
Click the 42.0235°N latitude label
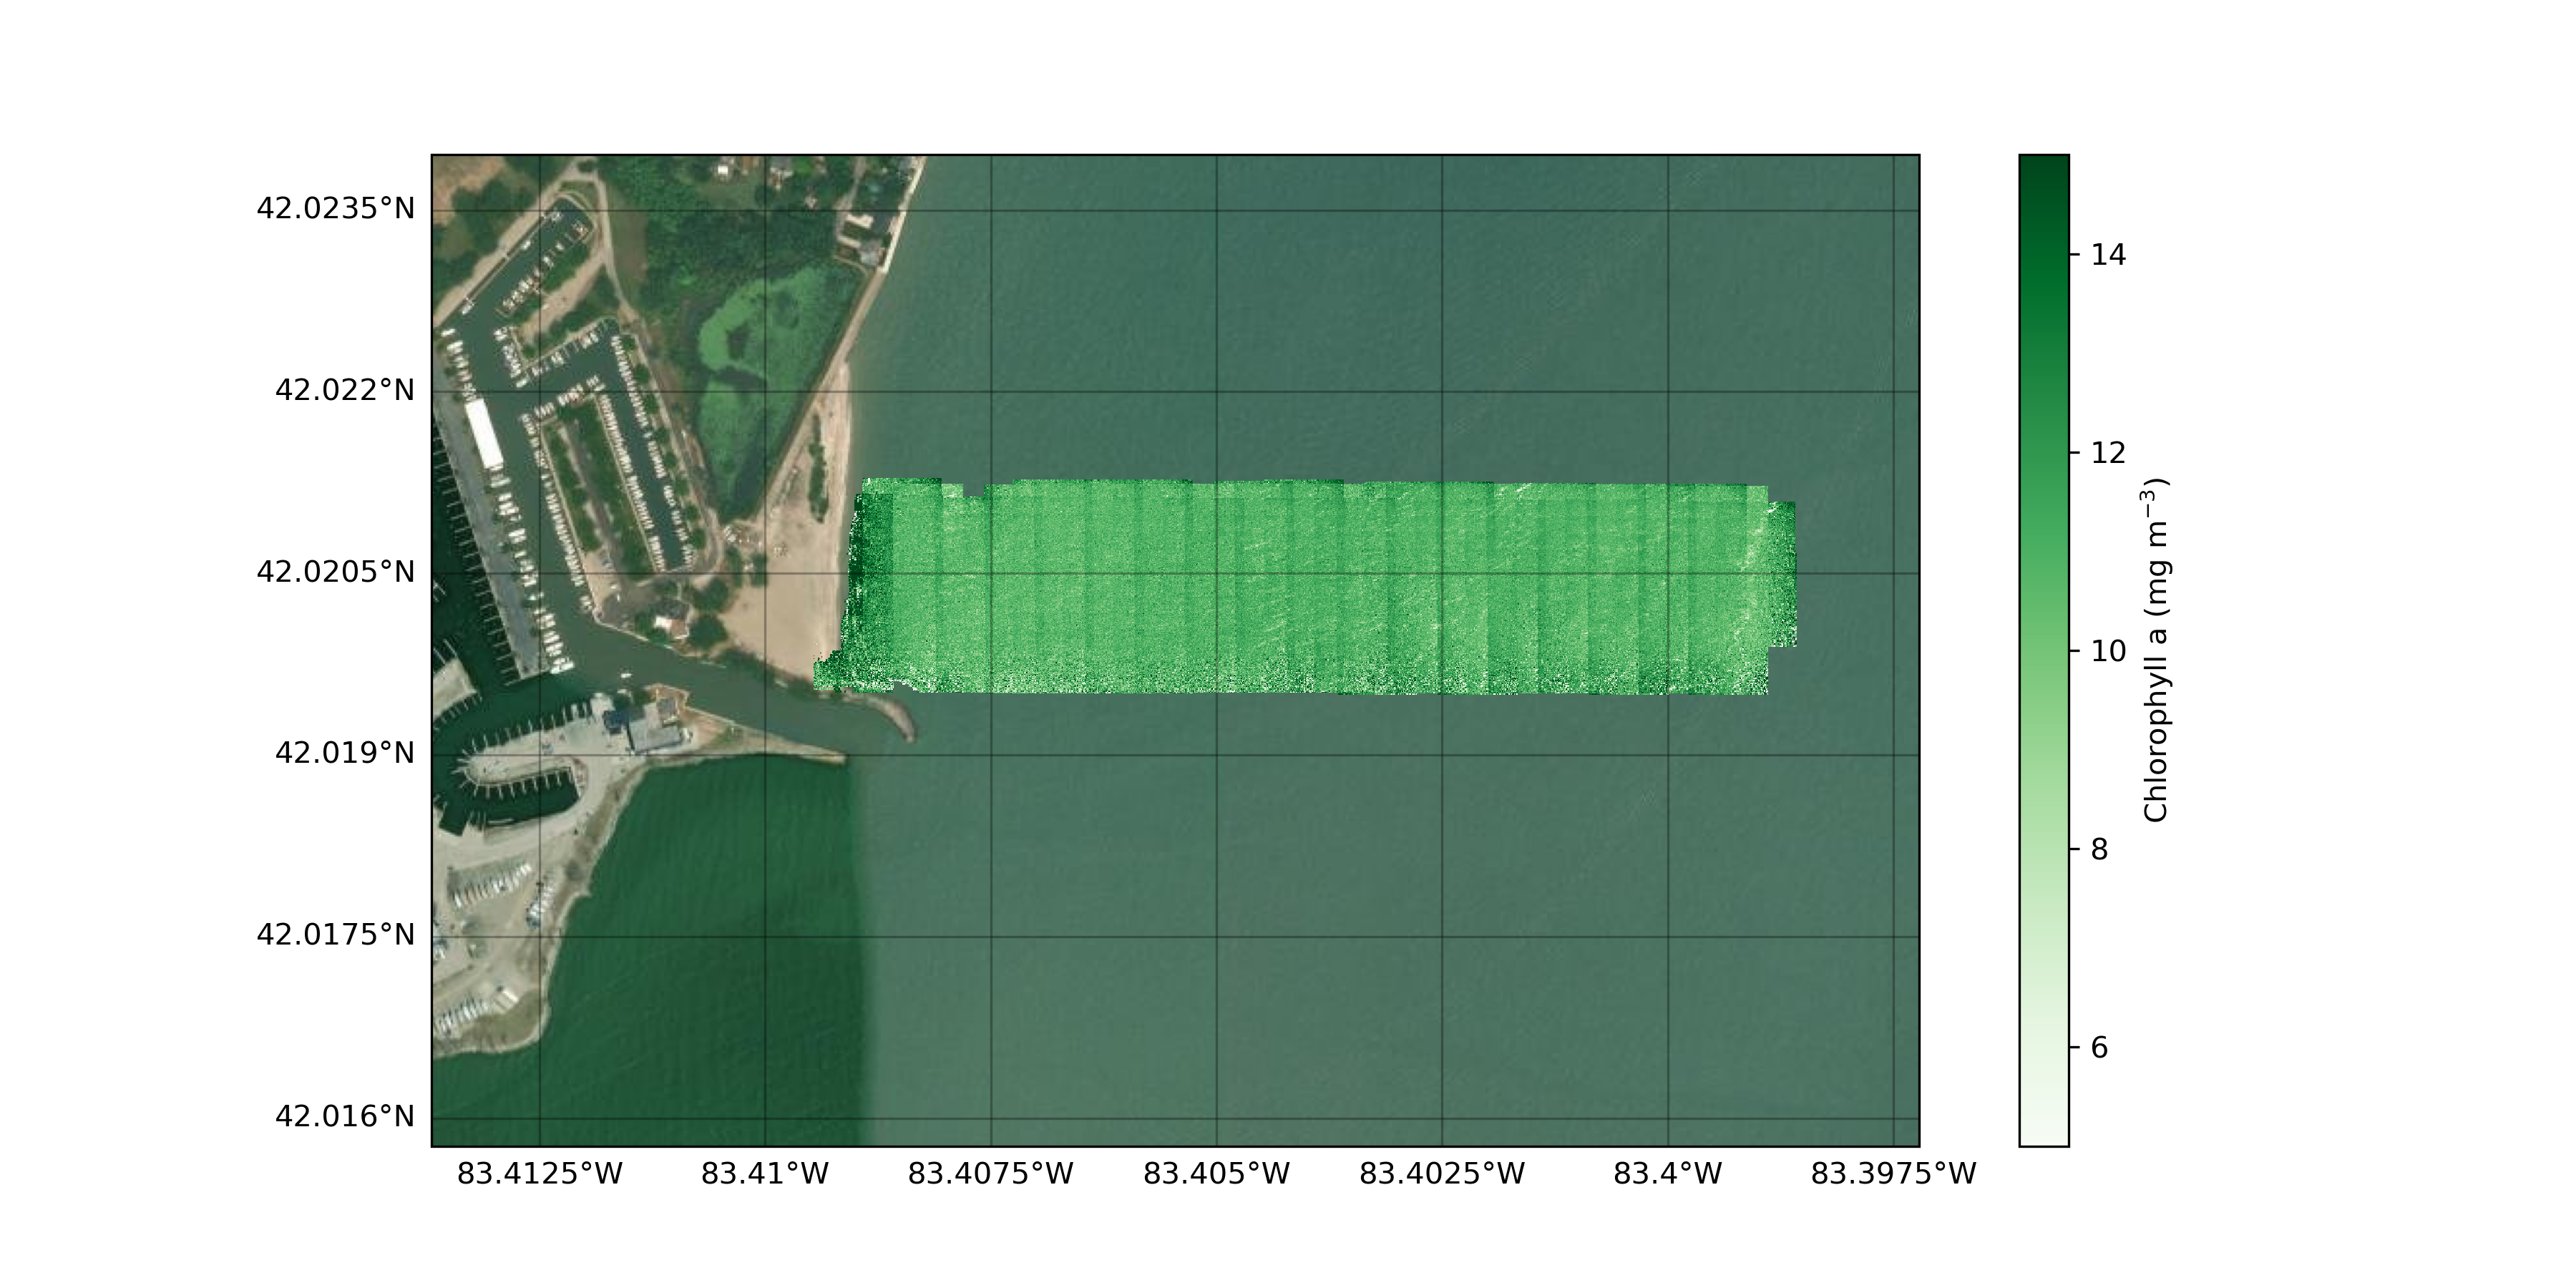pos(335,208)
